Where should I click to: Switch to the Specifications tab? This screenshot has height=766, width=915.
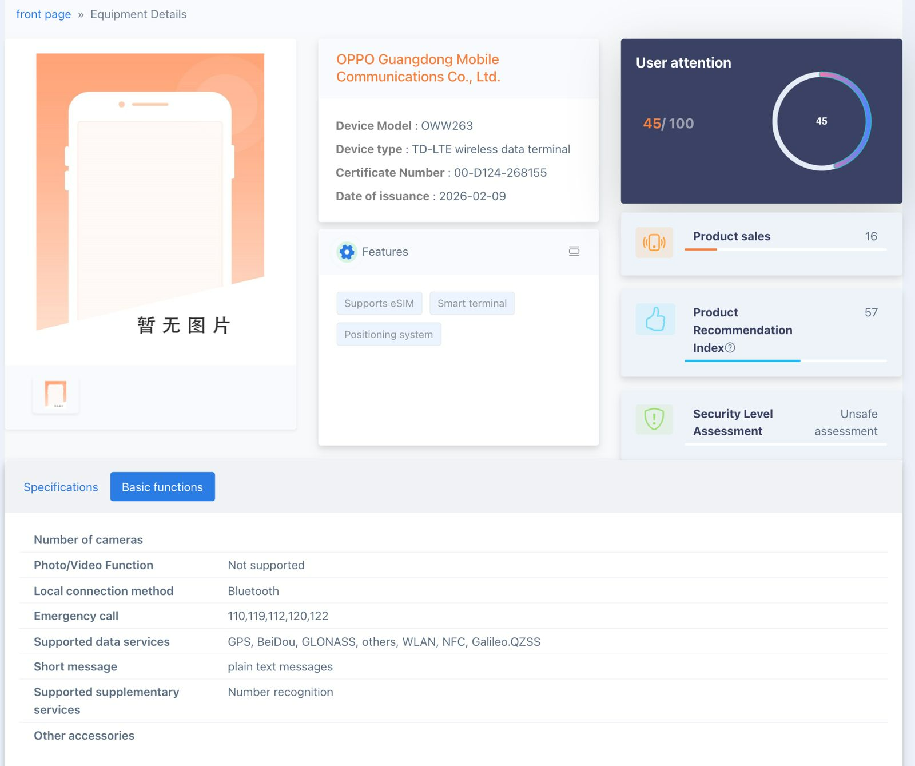[x=61, y=487]
